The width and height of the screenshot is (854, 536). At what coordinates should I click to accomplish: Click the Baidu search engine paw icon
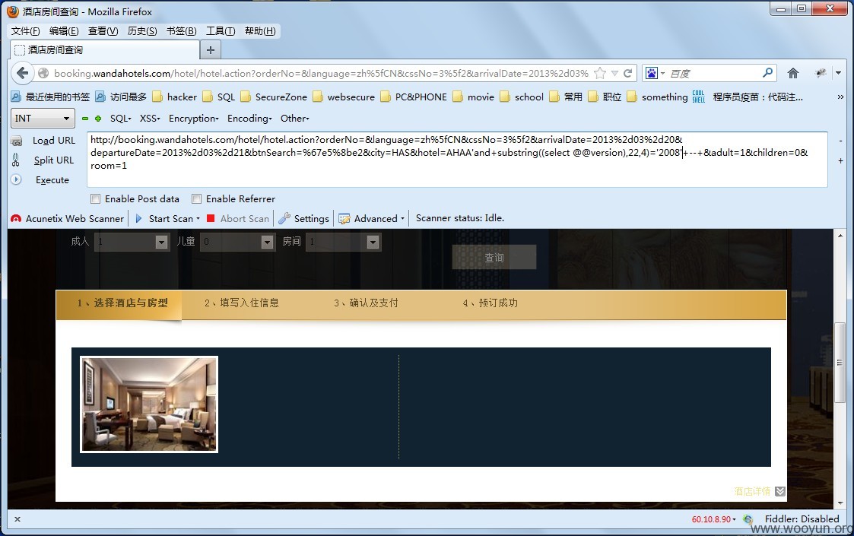[x=652, y=73]
